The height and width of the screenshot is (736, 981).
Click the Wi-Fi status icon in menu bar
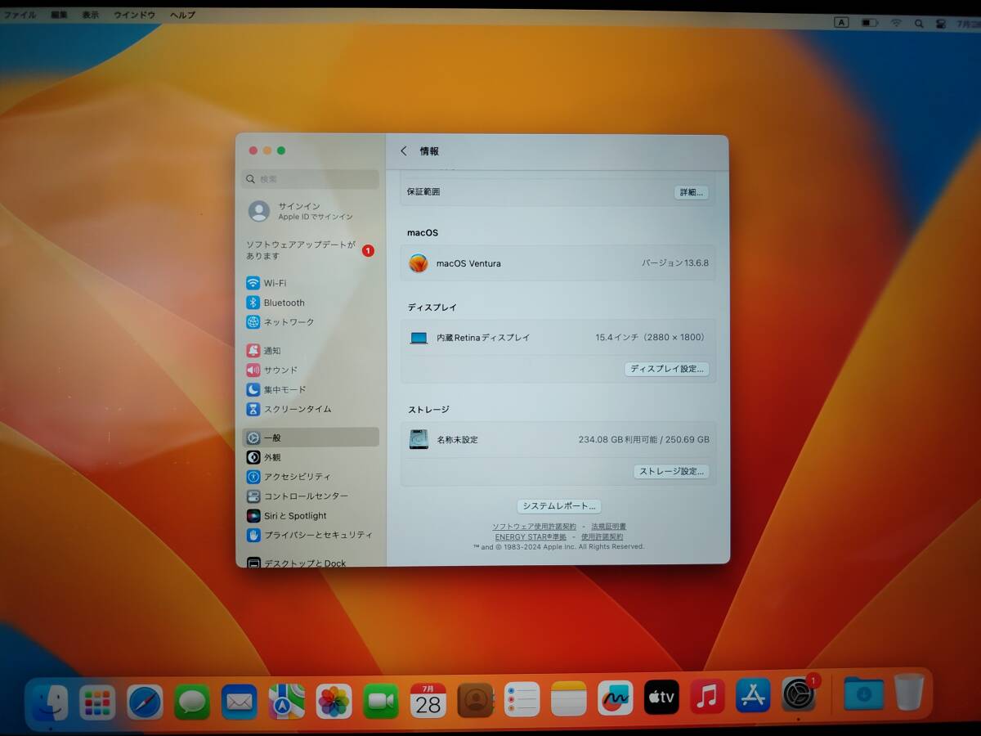(x=896, y=23)
